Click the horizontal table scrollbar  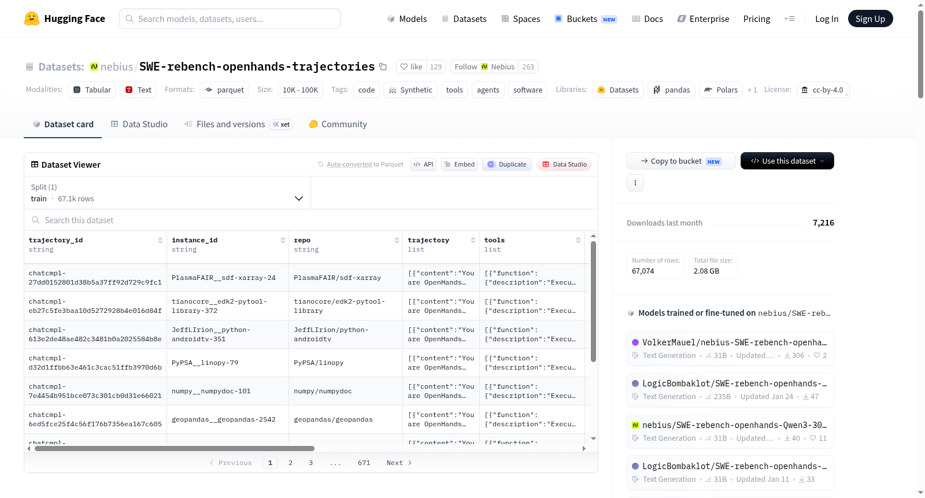(x=175, y=448)
